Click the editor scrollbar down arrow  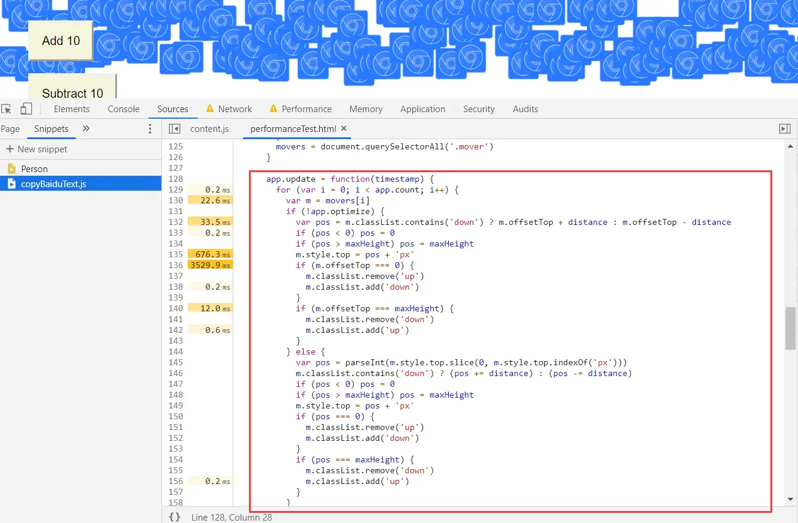coord(790,500)
